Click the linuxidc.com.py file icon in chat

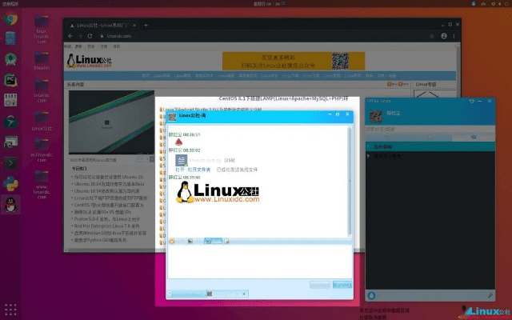point(182,160)
